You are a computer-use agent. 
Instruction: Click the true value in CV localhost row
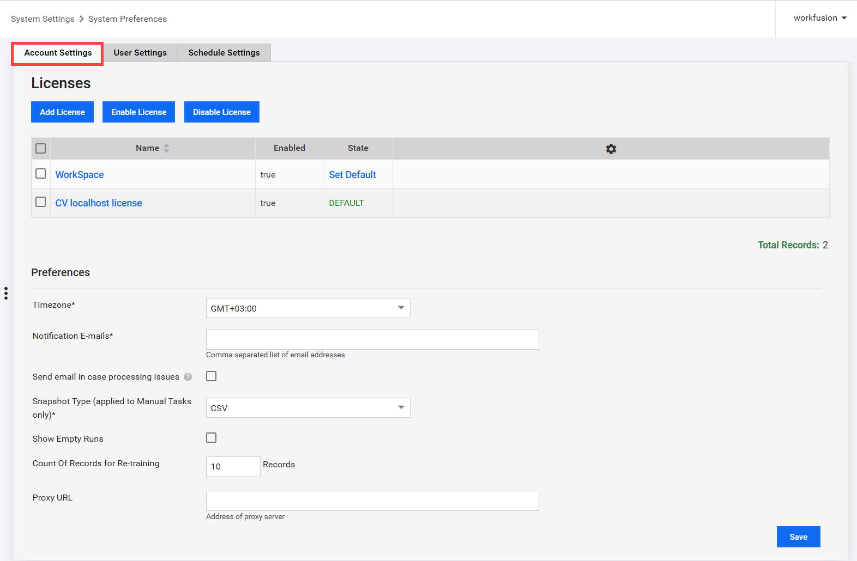click(268, 203)
